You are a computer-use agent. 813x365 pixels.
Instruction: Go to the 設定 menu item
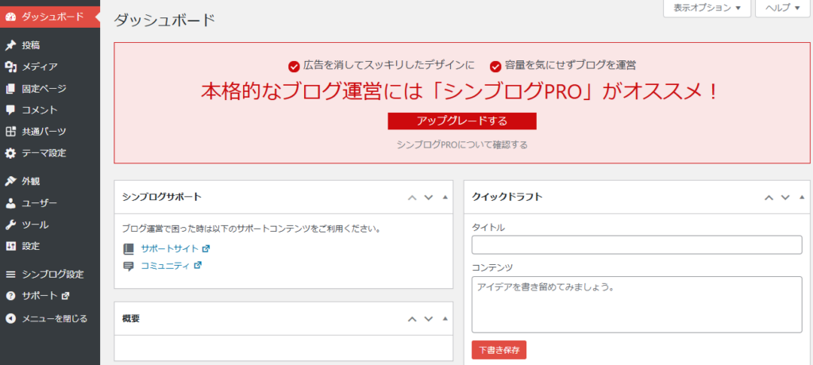[x=31, y=246]
